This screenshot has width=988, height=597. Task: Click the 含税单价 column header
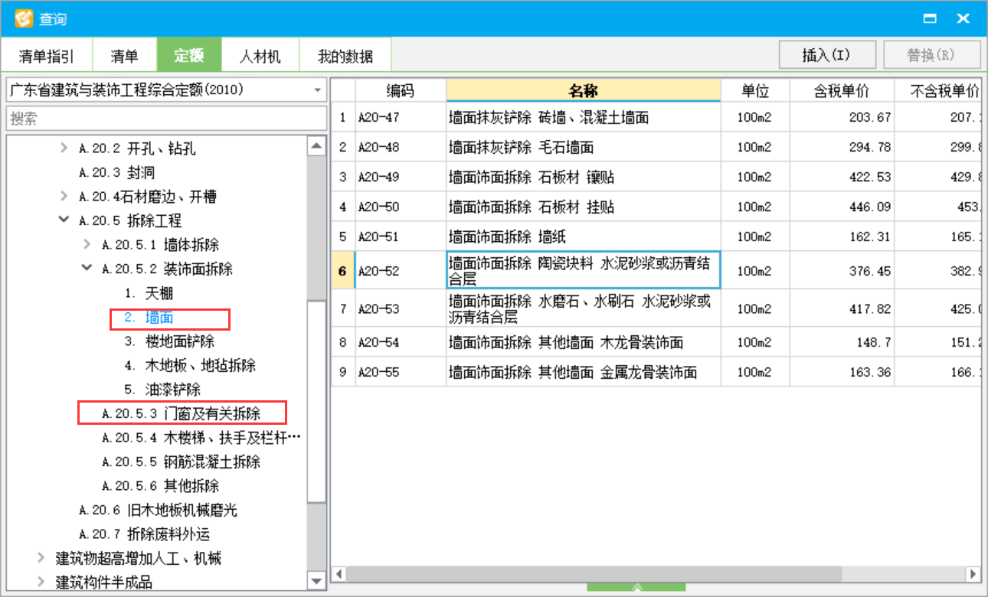point(842,91)
